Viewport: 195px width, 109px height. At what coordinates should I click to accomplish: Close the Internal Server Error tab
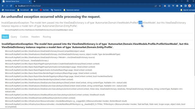tap(30, 1)
